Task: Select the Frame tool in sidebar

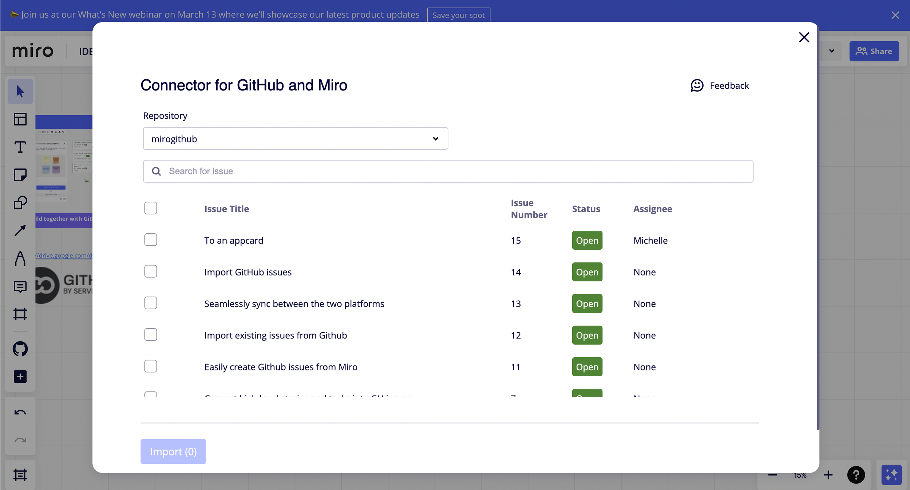Action: (x=20, y=314)
